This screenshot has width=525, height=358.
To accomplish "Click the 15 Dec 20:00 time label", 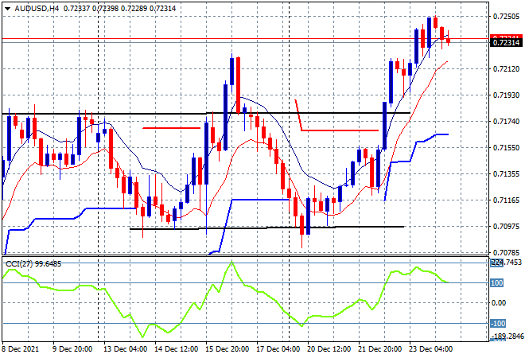I will tap(227, 349).
